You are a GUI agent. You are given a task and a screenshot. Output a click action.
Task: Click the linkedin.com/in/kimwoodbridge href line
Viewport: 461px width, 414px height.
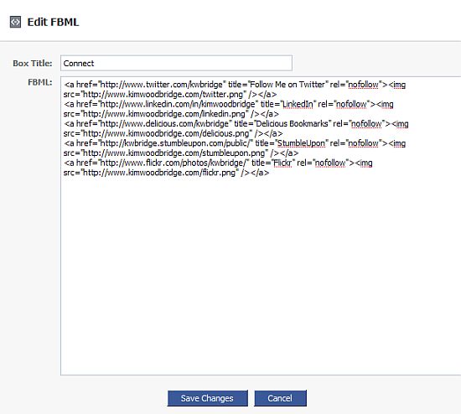click(x=229, y=104)
